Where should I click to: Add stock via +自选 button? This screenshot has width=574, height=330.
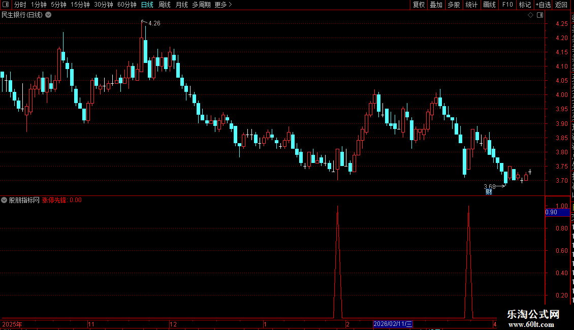pyautogui.click(x=543, y=5)
